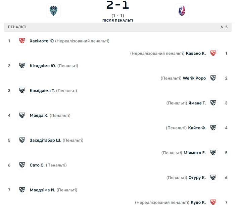Click scored penalty icon beside Маеда К.

point(22,116)
